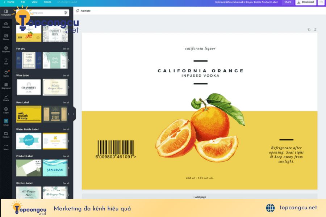The height and width of the screenshot is (217, 326).
Task: Choose the navy blue For you template
Action: pos(29,60)
